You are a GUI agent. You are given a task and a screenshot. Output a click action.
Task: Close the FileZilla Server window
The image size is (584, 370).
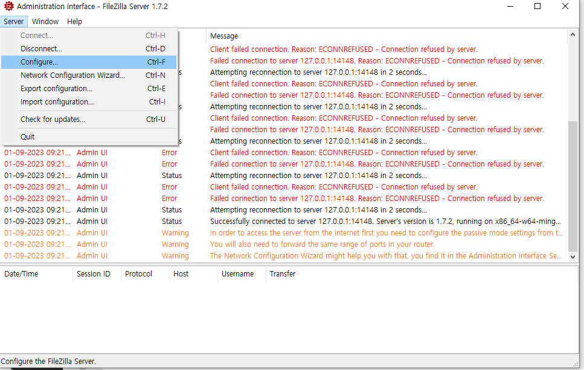[x=565, y=6]
